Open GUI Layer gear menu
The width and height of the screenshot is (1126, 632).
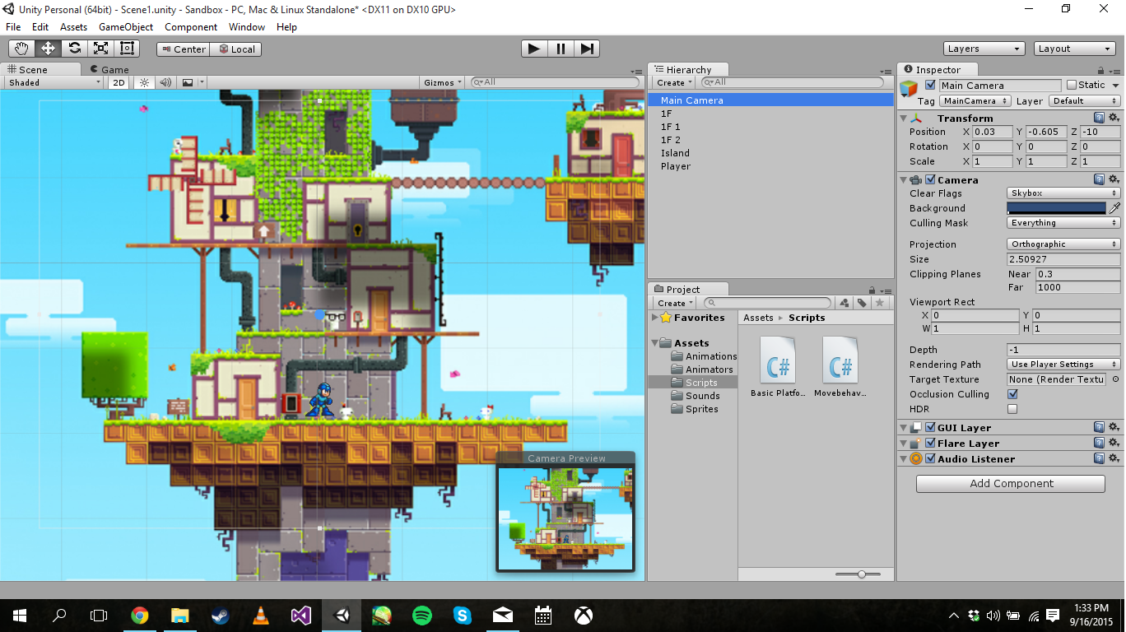click(1114, 427)
